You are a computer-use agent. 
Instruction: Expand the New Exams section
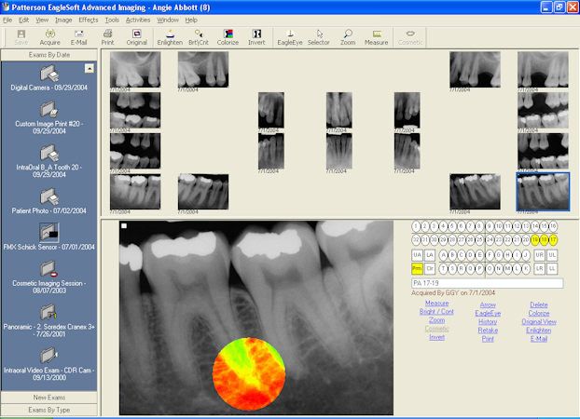click(49, 398)
